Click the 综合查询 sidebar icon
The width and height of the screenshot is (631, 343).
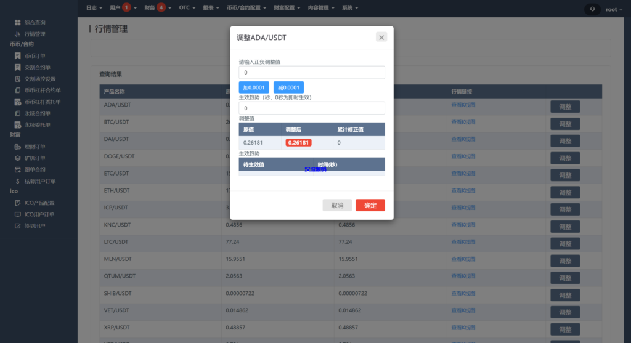click(x=17, y=23)
